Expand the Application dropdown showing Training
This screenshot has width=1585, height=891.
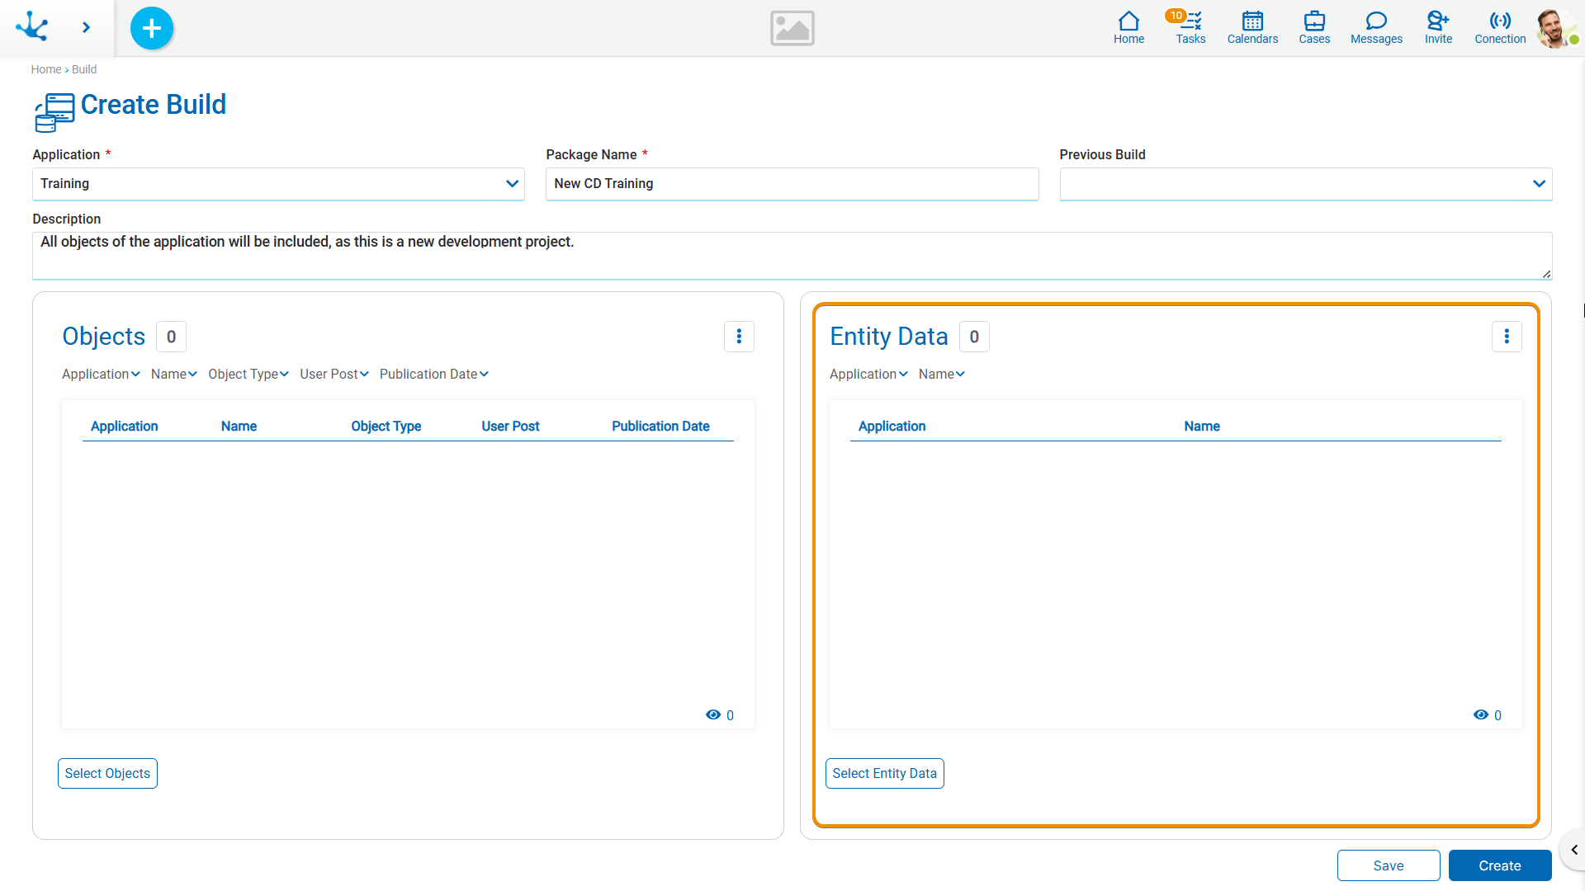(x=278, y=184)
